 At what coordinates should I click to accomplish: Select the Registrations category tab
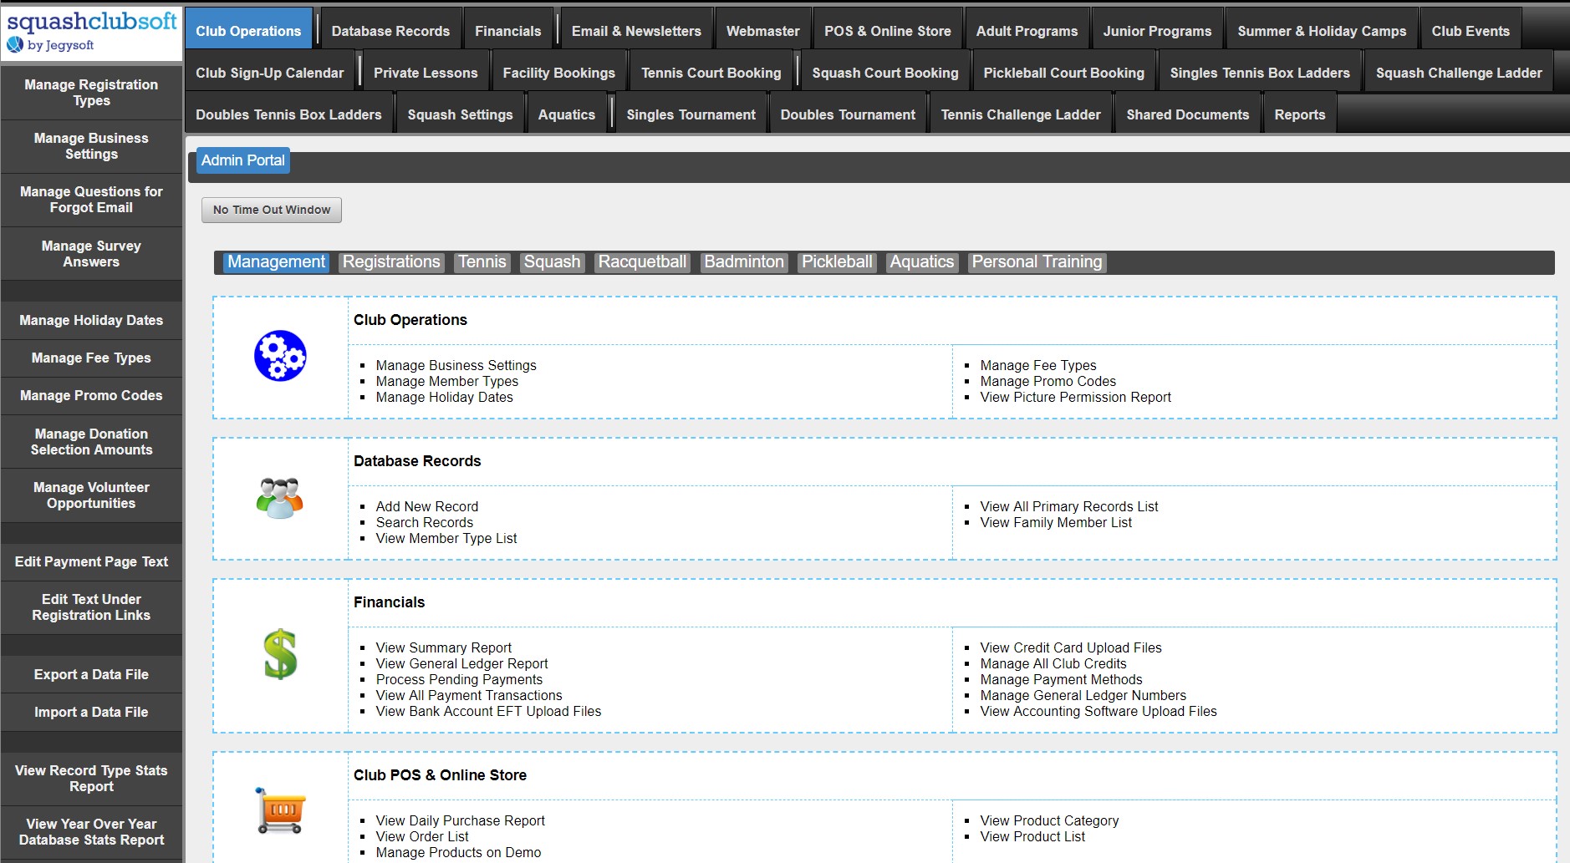pyautogui.click(x=391, y=262)
